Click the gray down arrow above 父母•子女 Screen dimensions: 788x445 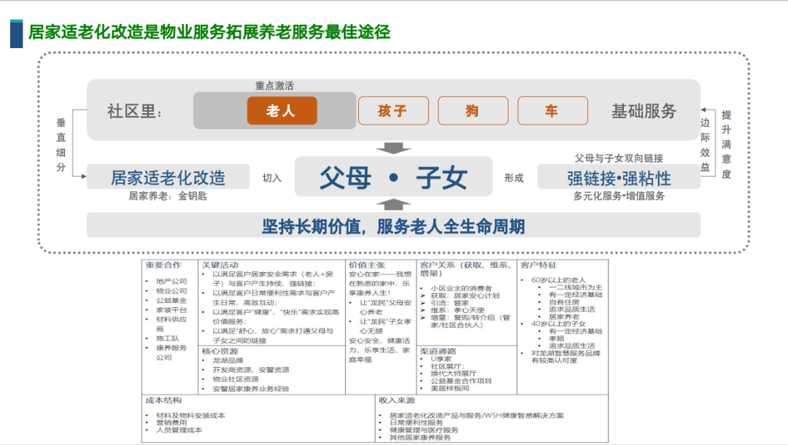pyautogui.click(x=393, y=148)
